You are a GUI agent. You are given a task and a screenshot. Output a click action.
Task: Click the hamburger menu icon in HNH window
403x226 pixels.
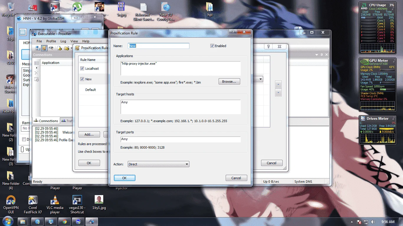pos(23,32)
